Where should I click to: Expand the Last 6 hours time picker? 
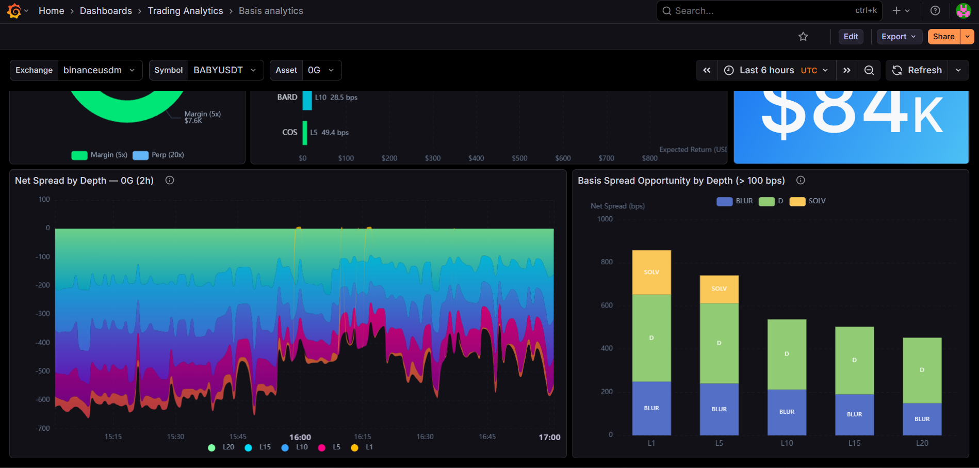[777, 70]
